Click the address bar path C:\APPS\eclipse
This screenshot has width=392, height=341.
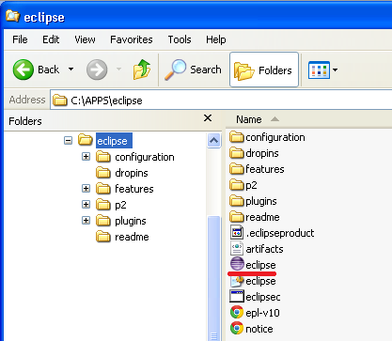point(106,101)
